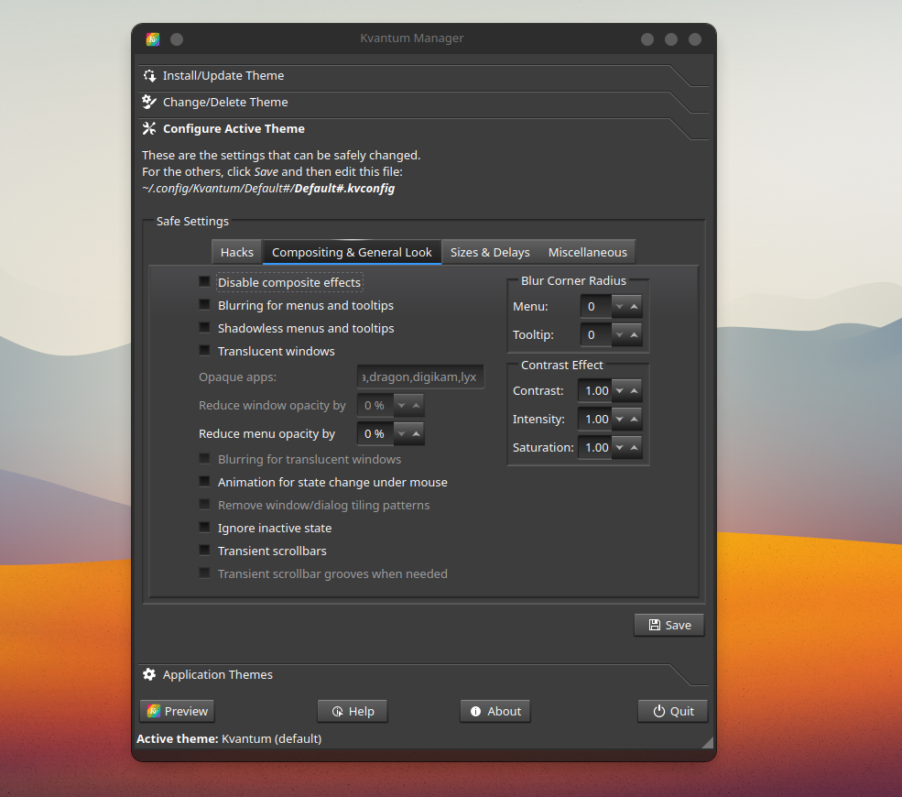This screenshot has height=797, width=902.
Task: Collapse the Configure Active Theme section
Action: (423, 129)
